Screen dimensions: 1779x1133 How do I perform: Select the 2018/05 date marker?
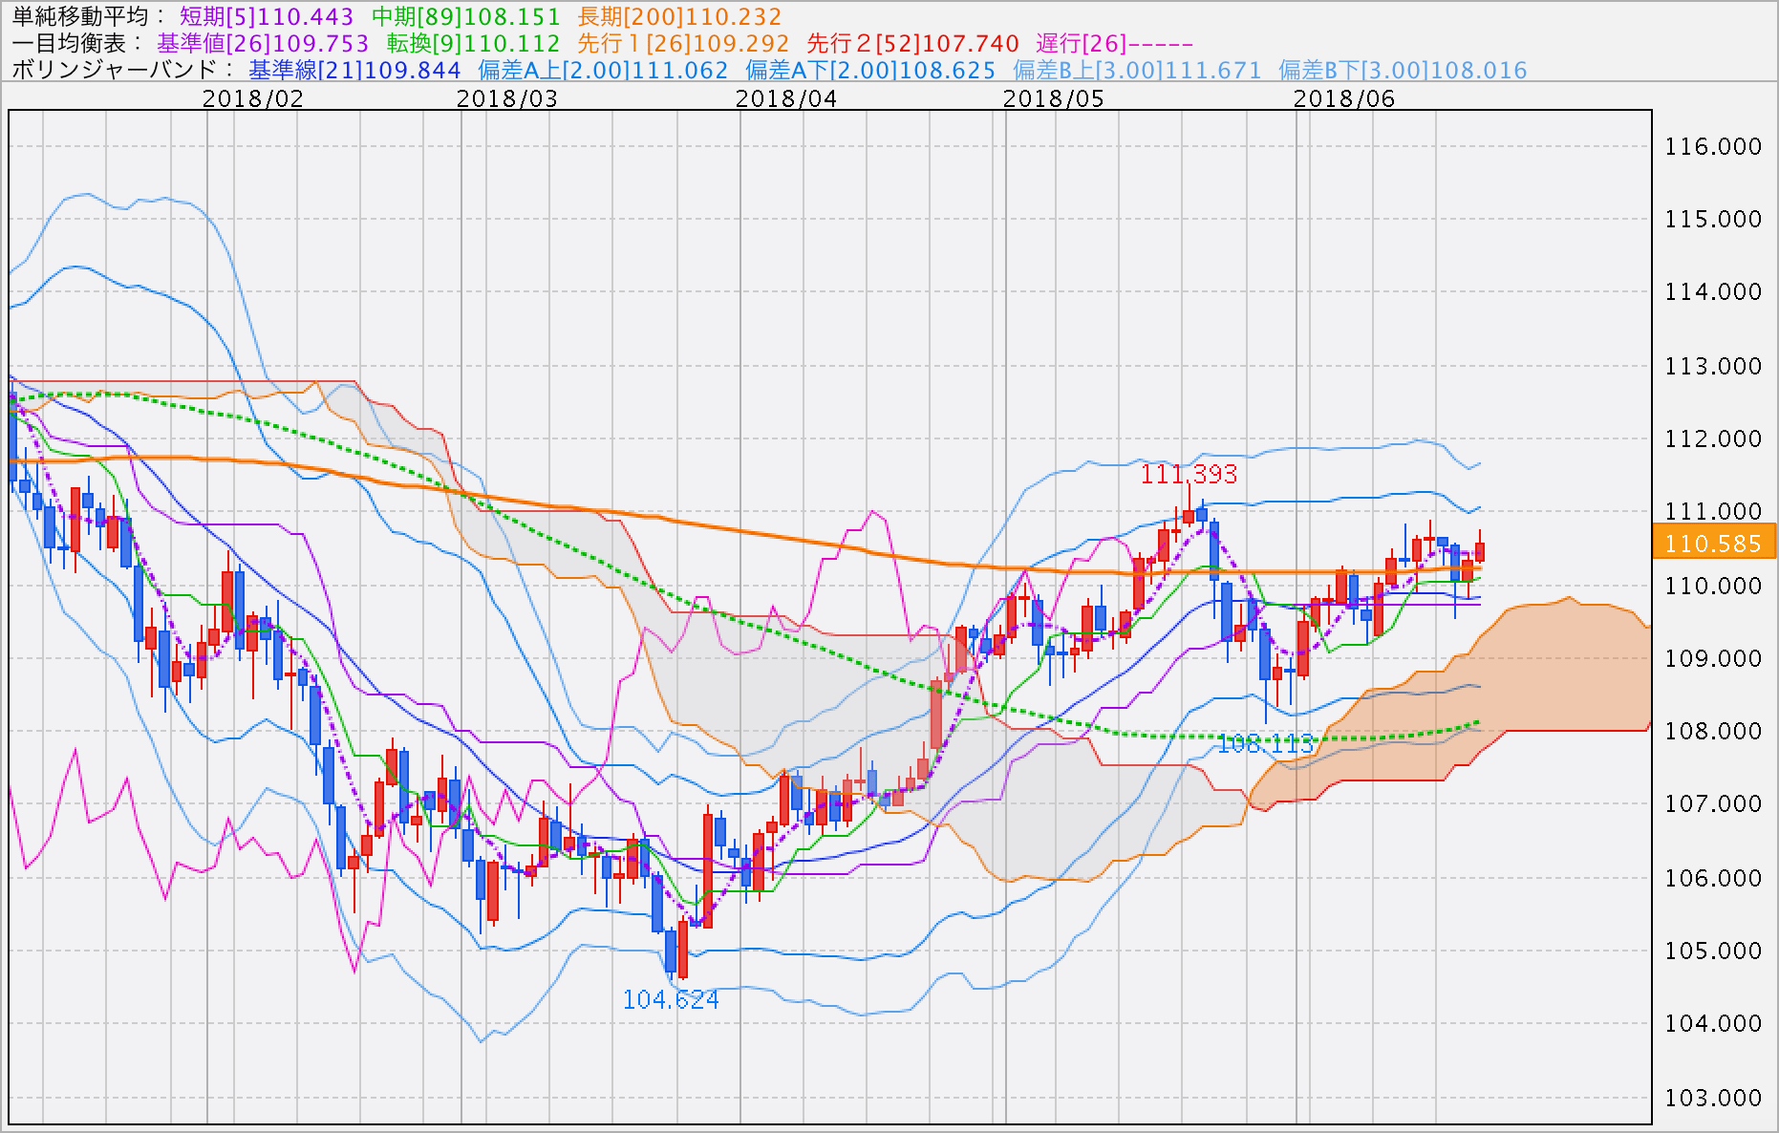point(1053,98)
